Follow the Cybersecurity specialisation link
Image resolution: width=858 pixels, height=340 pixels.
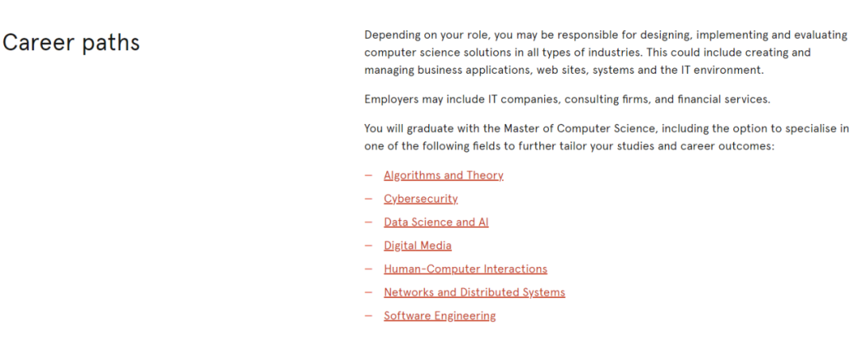tap(420, 199)
